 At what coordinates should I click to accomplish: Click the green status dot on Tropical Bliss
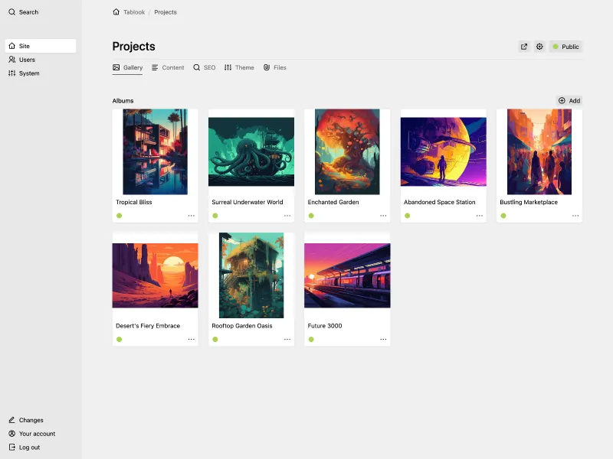(x=120, y=216)
